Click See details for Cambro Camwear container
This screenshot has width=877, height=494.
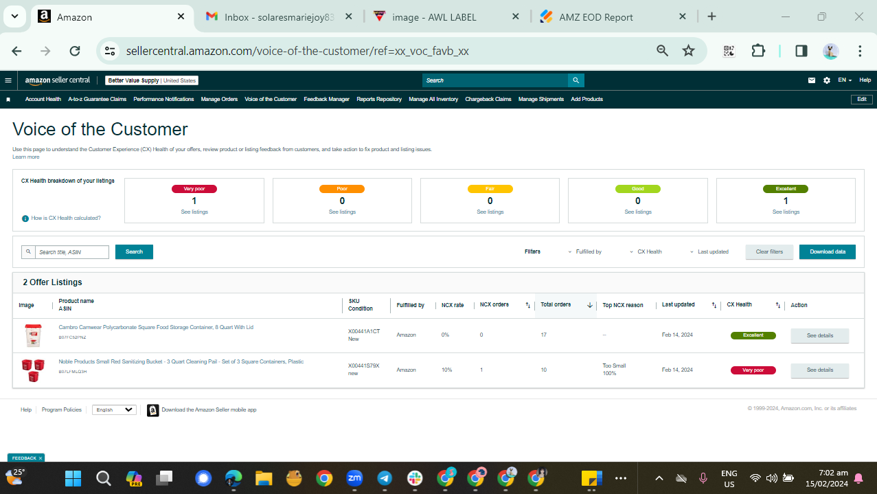(x=820, y=336)
